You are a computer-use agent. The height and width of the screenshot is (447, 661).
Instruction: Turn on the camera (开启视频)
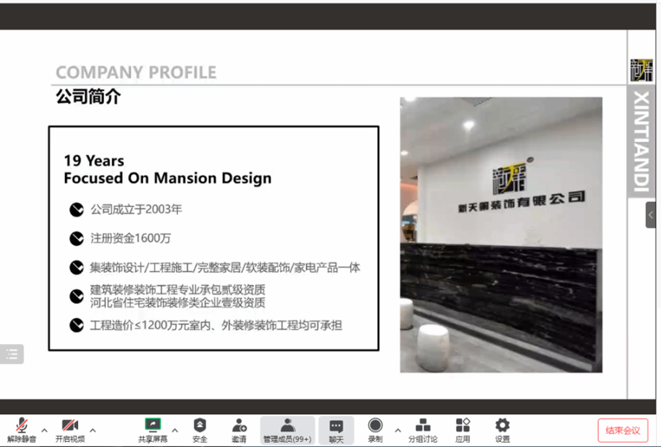click(x=70, y=429)
